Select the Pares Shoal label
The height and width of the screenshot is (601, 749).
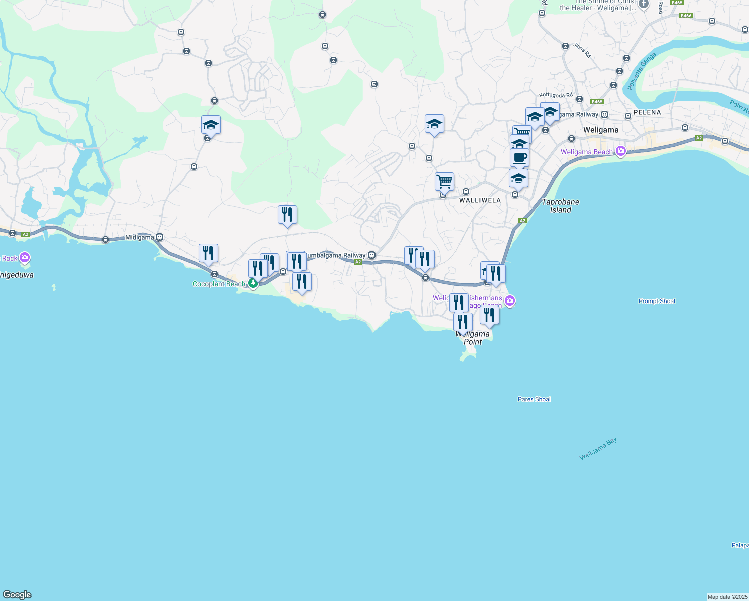coord(534,399)
